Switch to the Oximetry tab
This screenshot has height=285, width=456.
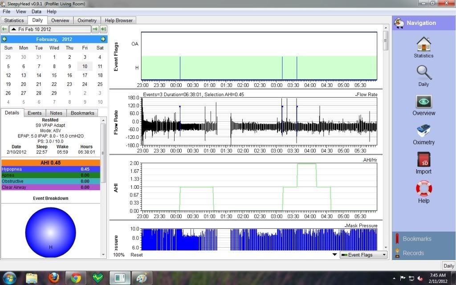tap(87, 20)
